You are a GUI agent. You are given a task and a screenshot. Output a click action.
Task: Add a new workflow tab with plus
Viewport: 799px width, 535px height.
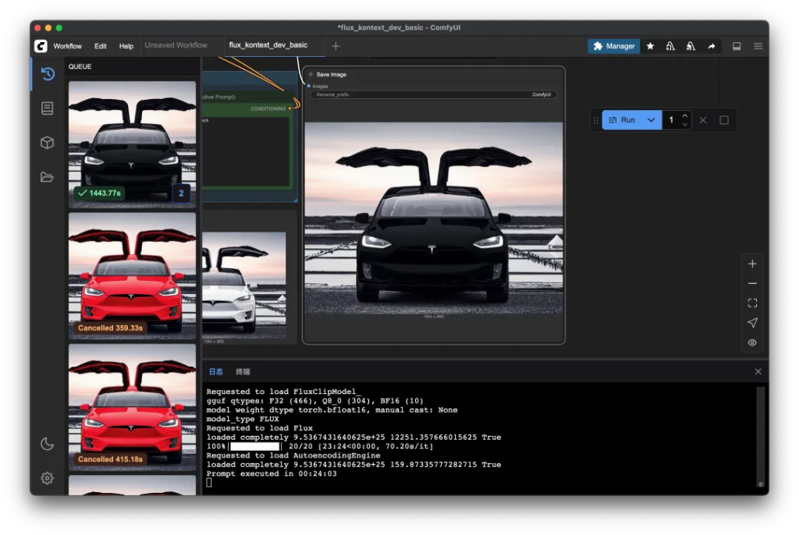[336, 46]
